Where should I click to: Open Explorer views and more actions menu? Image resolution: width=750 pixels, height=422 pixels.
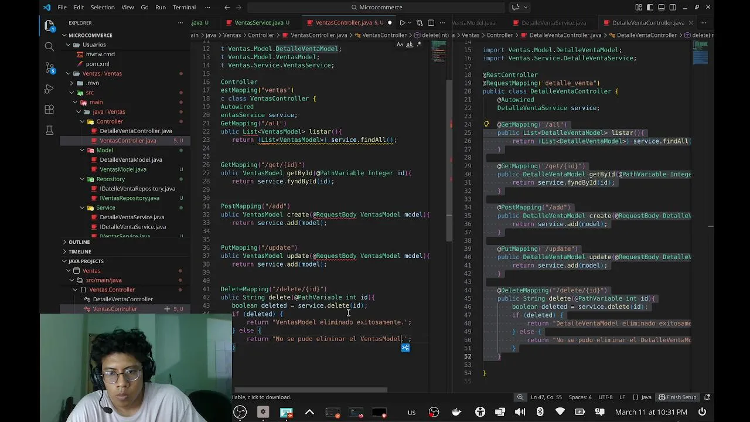(180, 23)
